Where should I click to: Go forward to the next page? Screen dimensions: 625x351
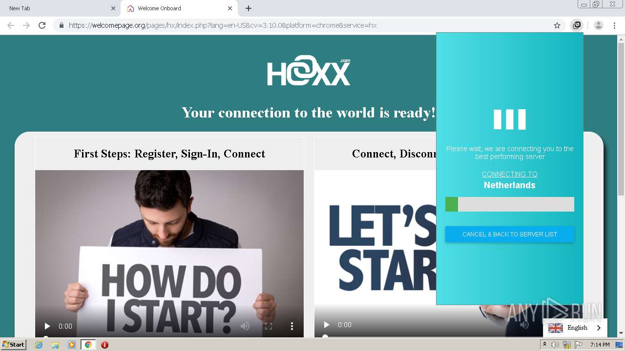click(26, 25)
